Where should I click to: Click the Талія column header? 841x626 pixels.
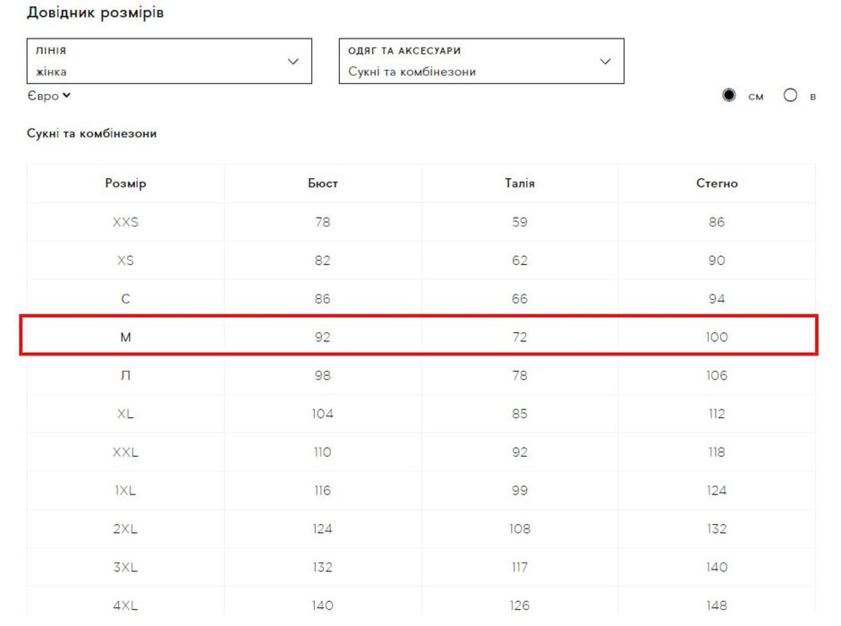point(520,184)
